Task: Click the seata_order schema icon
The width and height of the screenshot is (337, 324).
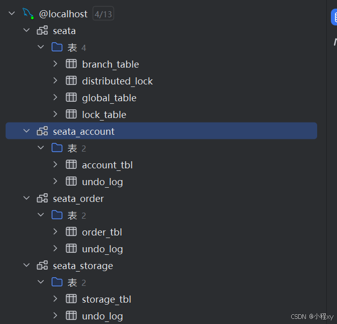Action: (42, 198)
